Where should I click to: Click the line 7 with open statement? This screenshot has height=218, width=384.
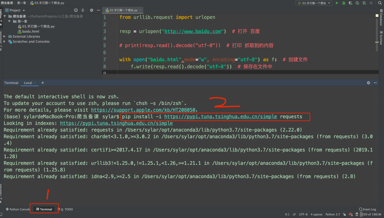click(213, 60)
